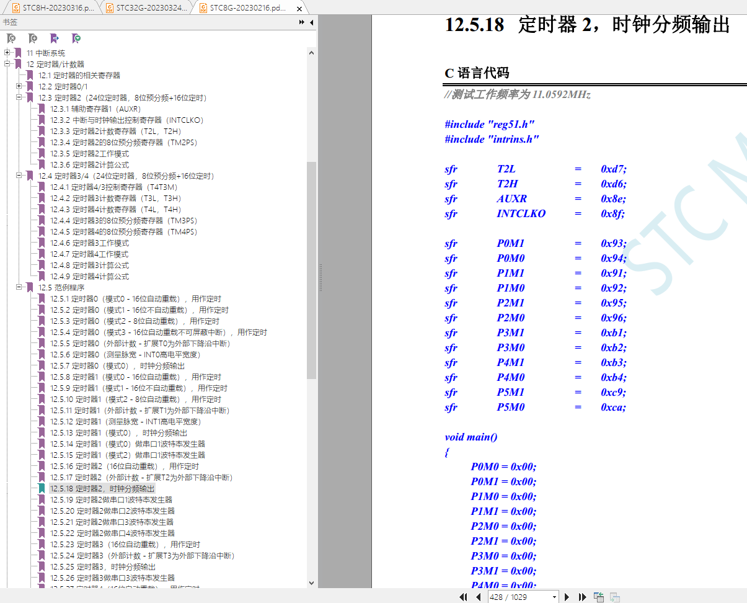Open bookmark 12.5.3 定时器0 模式2

135,321
